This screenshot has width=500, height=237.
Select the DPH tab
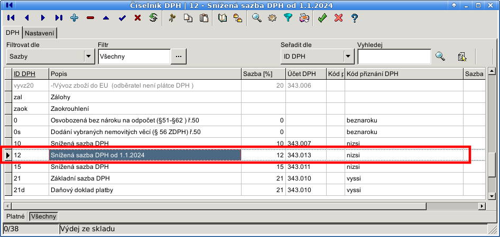(x=13, y=33)
